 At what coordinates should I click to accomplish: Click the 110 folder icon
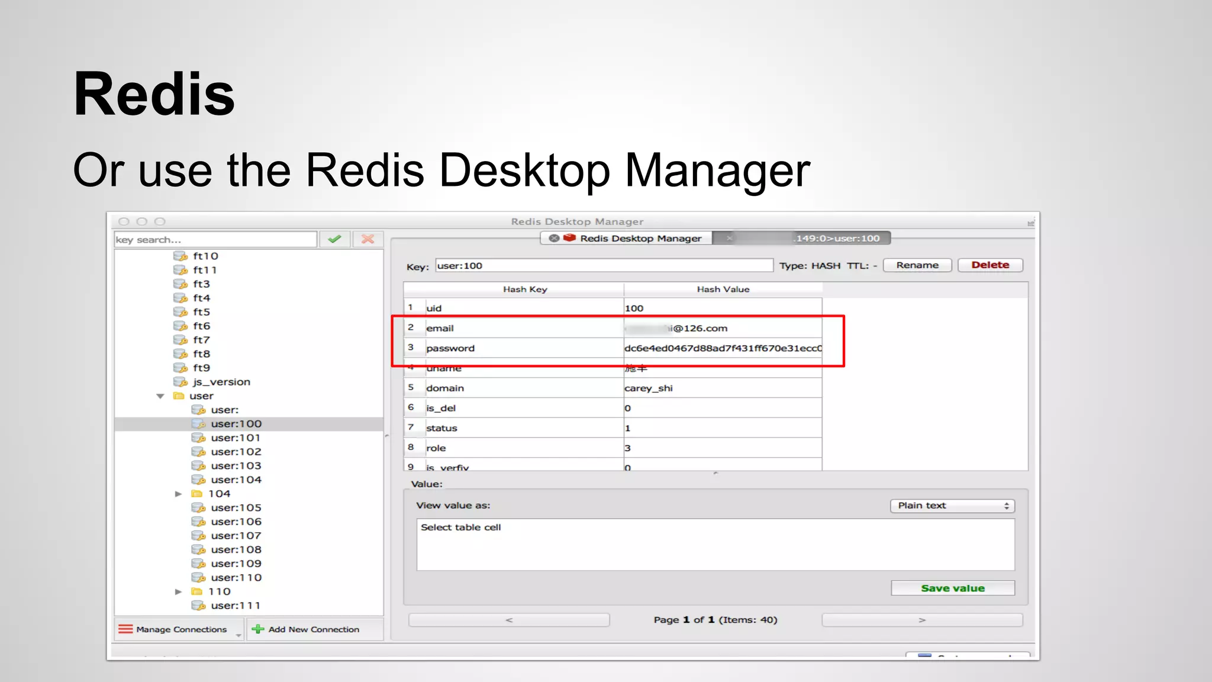click(197, 591)
